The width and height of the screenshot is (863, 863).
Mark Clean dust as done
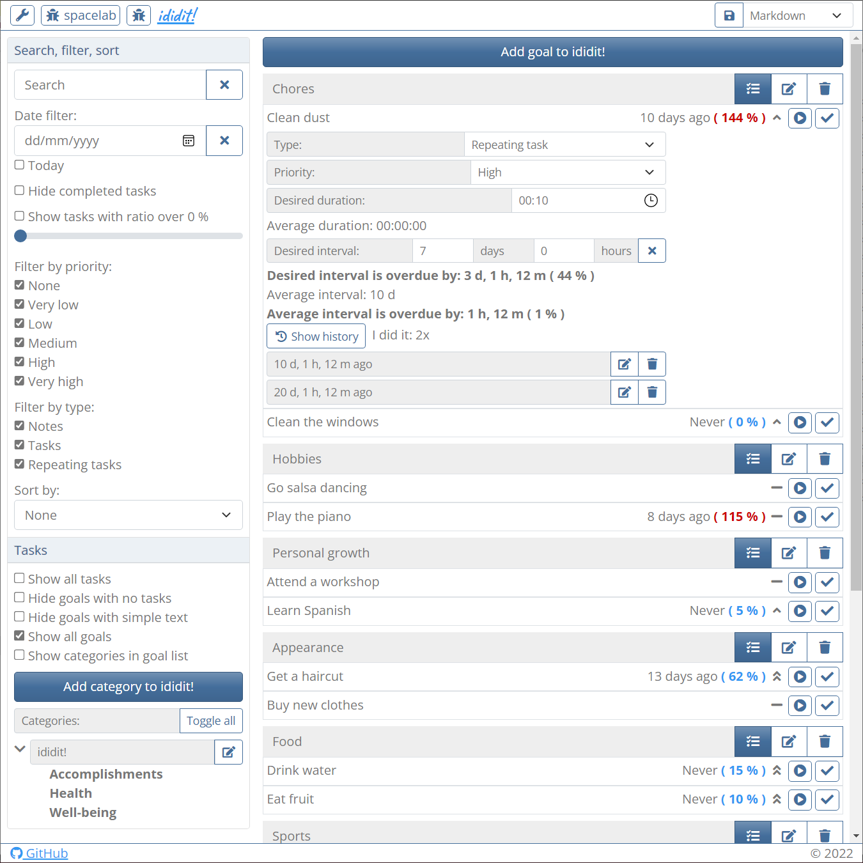click(x=827, y=118)
